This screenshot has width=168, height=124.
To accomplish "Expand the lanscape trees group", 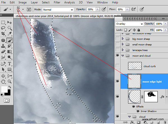I will (123, 50).
